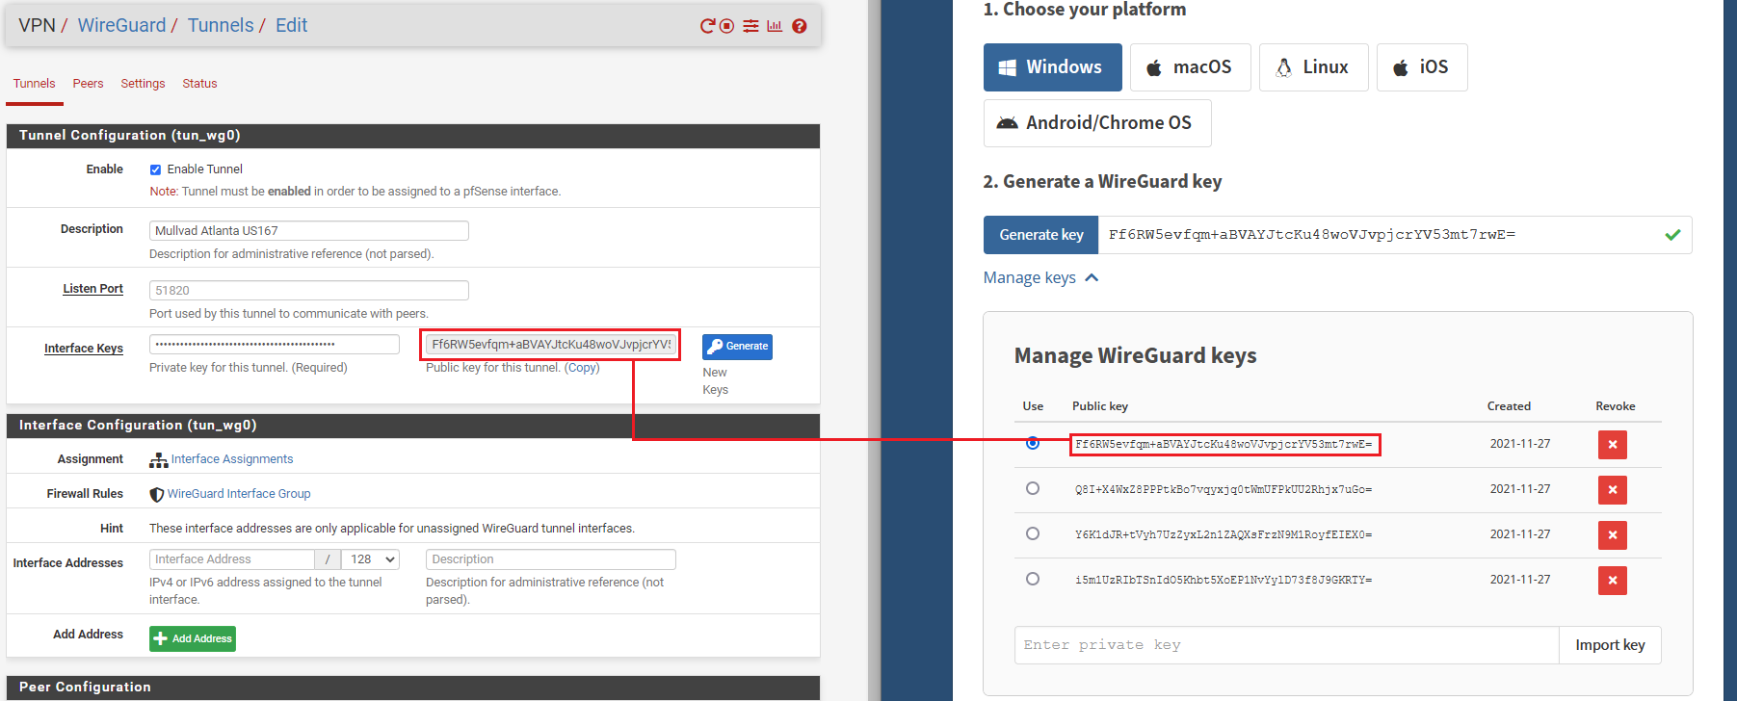This screenshot has width=1737, height=701.
Task: Click the Listen Port field 51820
Action: click(x=309, y=291)
